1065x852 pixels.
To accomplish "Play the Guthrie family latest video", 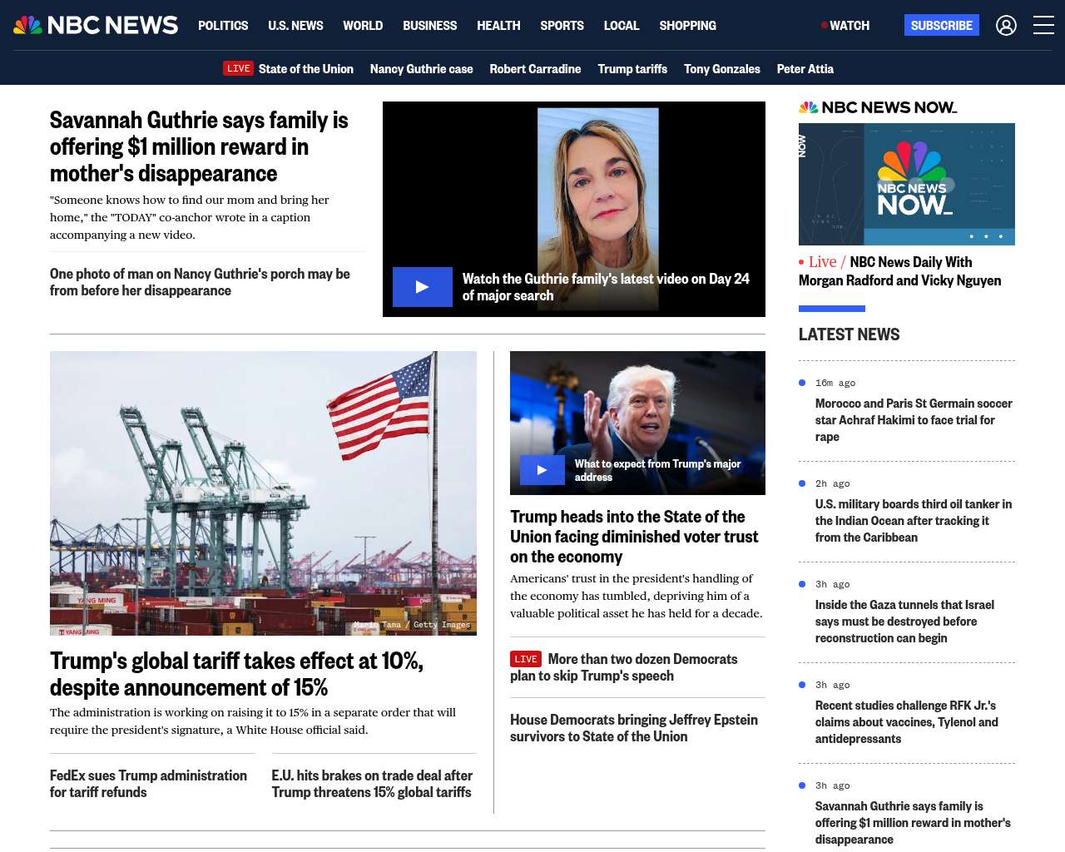I will pyautogui.click(x=423, y=287).
